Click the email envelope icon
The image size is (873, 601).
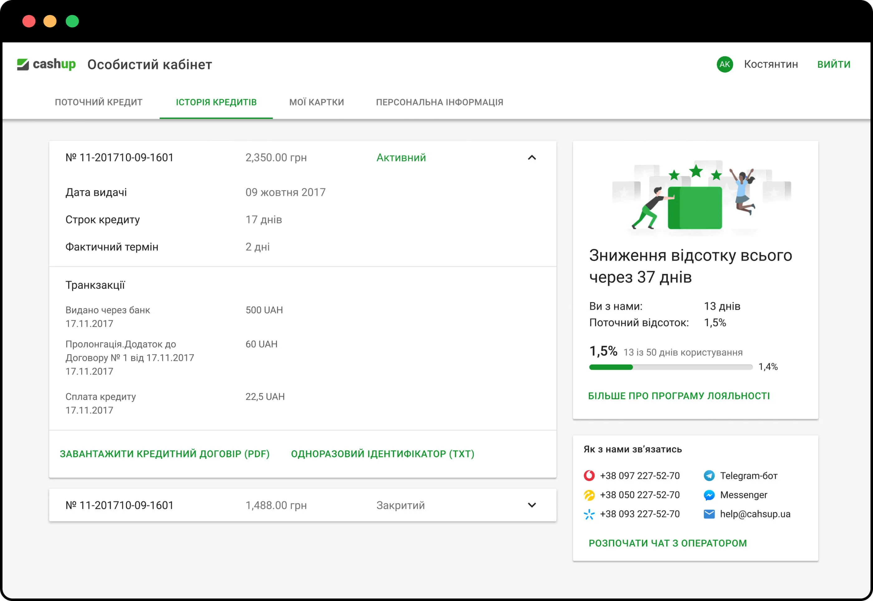click(709, 514)
